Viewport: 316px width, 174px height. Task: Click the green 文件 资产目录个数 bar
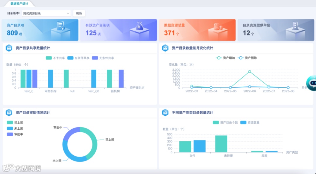185,147
